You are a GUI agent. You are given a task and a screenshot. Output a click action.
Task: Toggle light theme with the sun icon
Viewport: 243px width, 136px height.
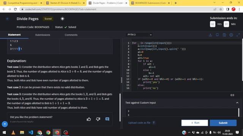click(x=62, y=19)
